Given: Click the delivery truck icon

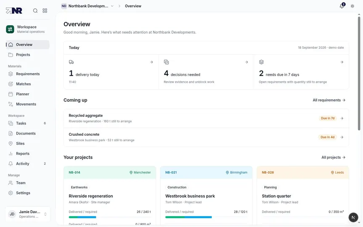Looking at the screenshot, I should [x=71, y=62].
